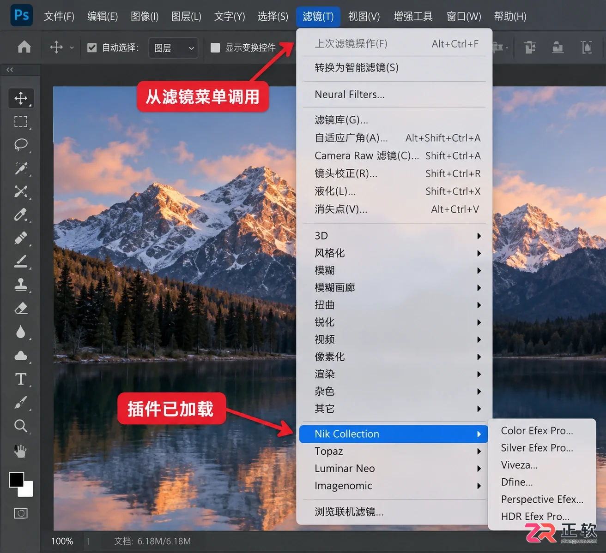This screenshot has width=606, height=553.
Task: Open Camera Raw 滤镜(C)...
Action: 394,155
